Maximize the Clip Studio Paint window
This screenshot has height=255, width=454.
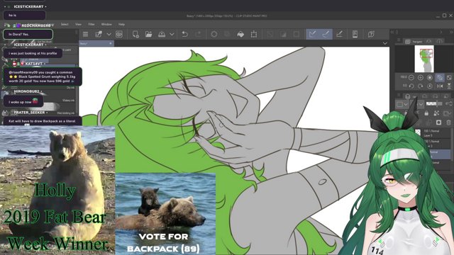pyautogui.click(x=445, y=16)
